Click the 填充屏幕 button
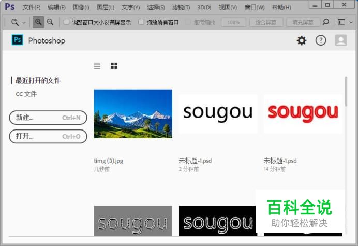 pyautogui.click(x=303, y=22)
